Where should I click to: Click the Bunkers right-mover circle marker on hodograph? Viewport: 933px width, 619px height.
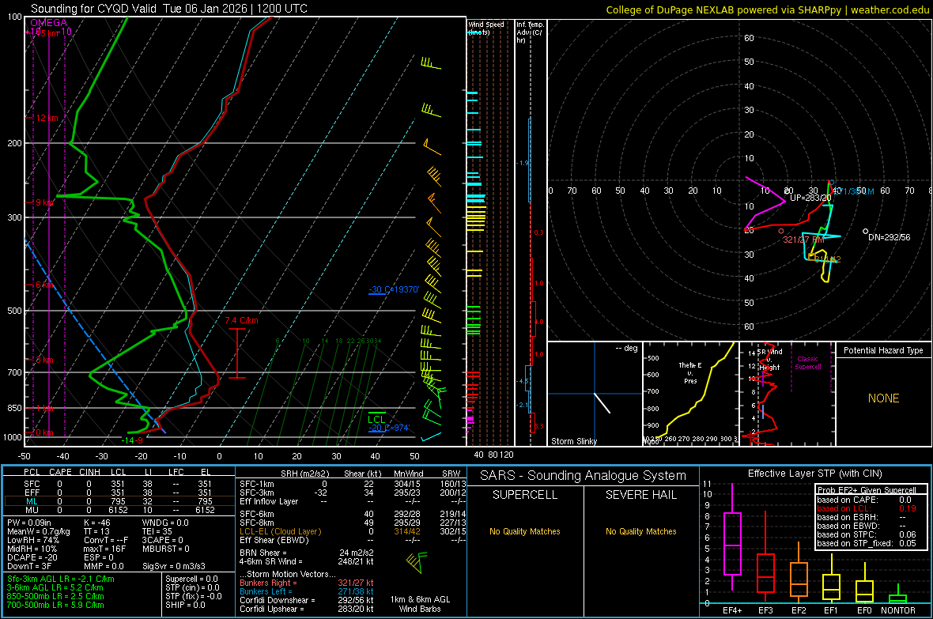click(781, 231)
